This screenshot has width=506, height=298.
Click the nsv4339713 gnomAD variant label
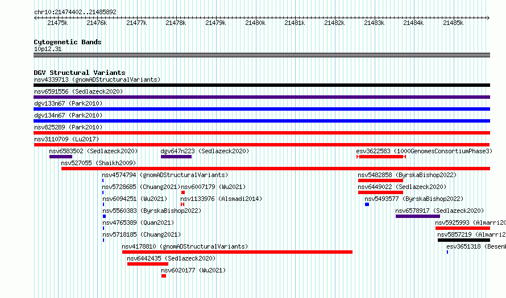pos(97,79)
